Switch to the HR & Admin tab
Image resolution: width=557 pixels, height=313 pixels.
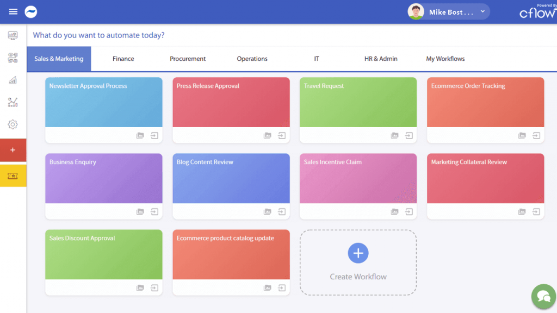[x=381, y=59]
